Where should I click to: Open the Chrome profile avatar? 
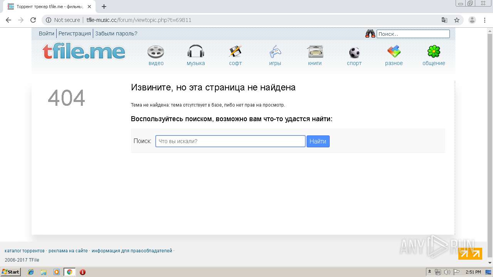click(472, 20)
